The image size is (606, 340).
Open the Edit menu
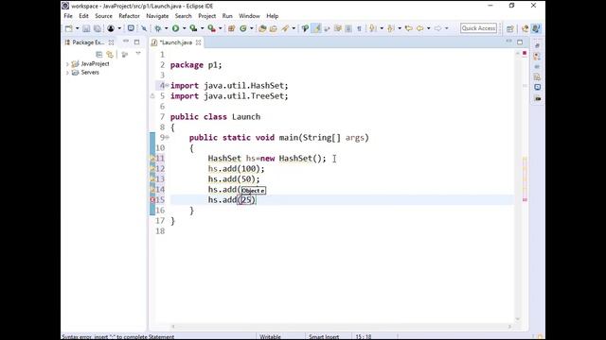pyautogui.click(x=83, y=16)
